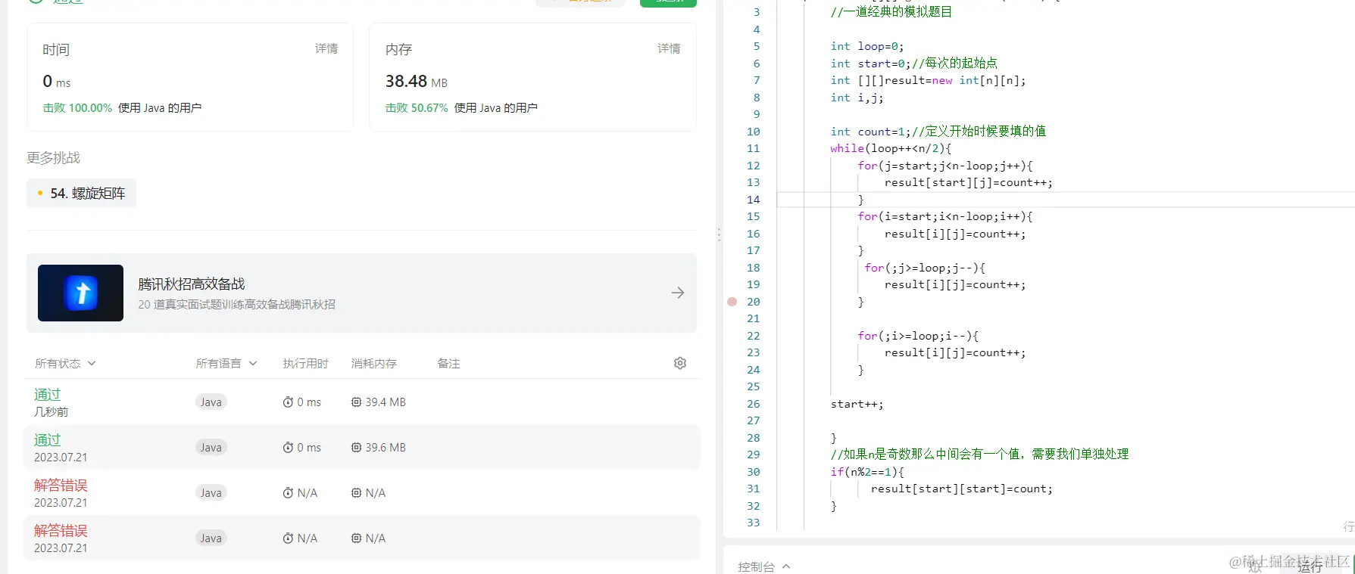Click the 39.6 MB memory cell

(378, 448)
